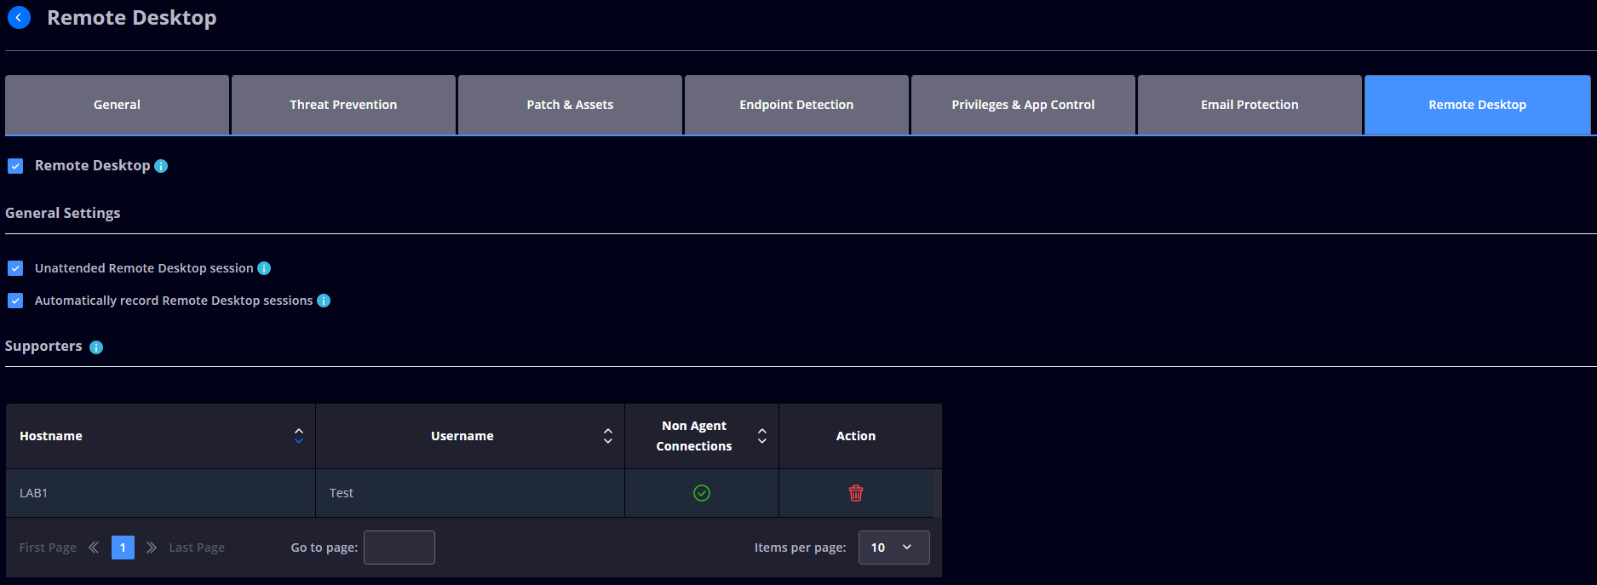The width and height of the screenshot is (1597, 585).
Task: Select page number 1 button
Action: 123,548
